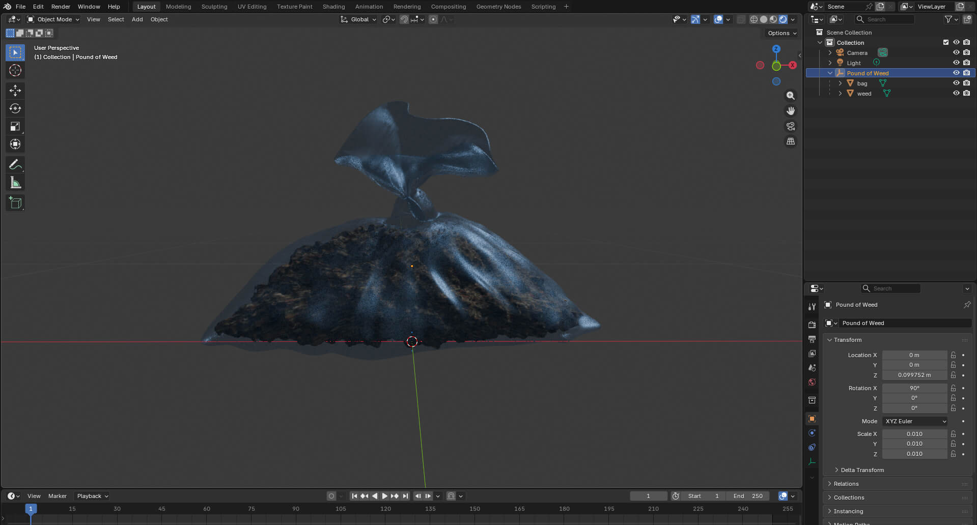Switch to the Sculpting workspace tab
977x525 pixels.
(214, 7)
